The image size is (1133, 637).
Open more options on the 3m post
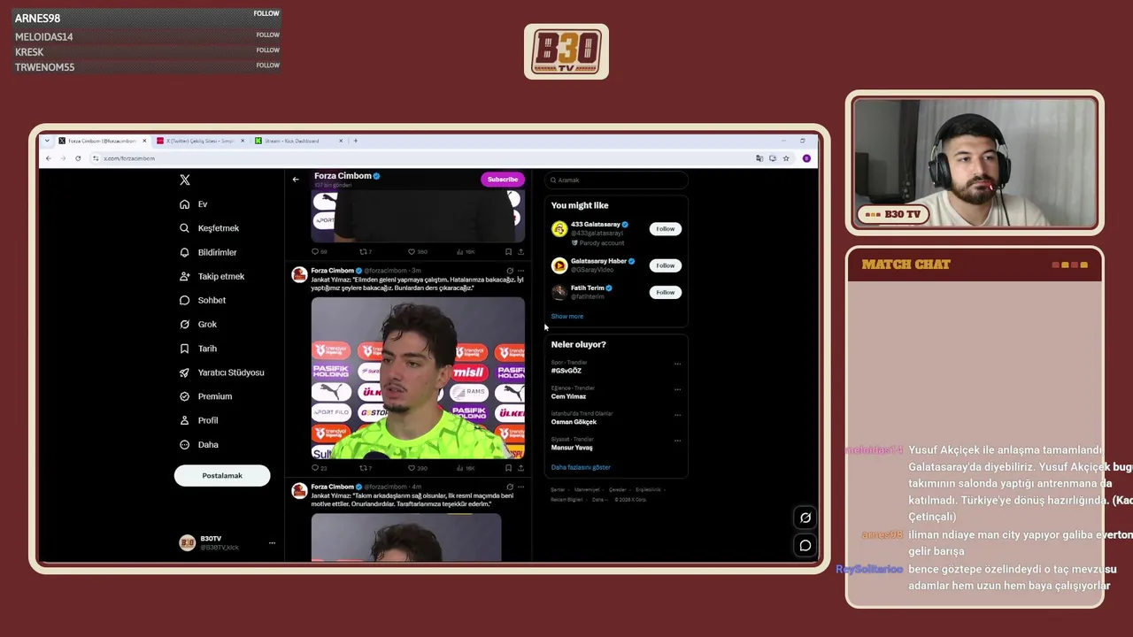(x=520, y=271)
